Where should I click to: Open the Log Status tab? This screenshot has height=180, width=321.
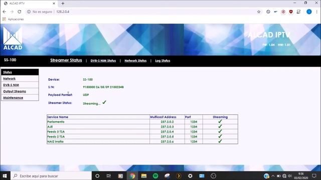pyautogui.click(x=163, y=60)
